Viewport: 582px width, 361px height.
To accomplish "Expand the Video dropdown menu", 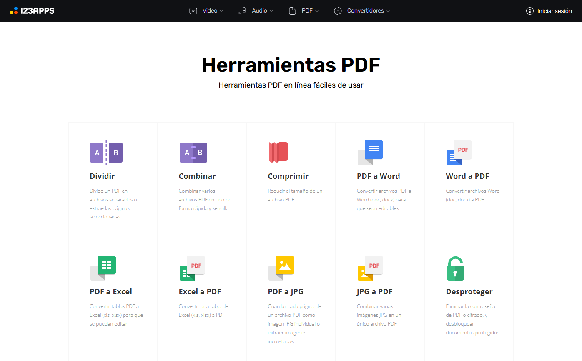I will 208,10.
